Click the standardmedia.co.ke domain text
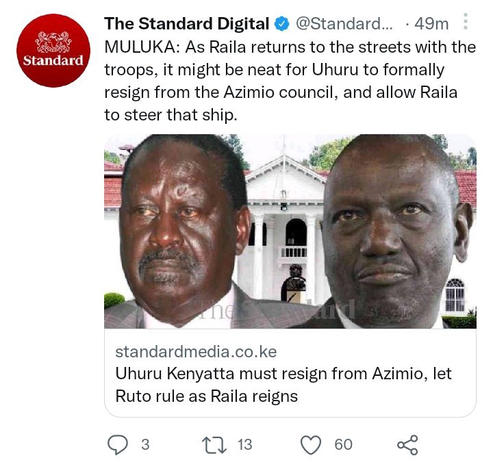The image size is (493, 471). click(196, 352)
